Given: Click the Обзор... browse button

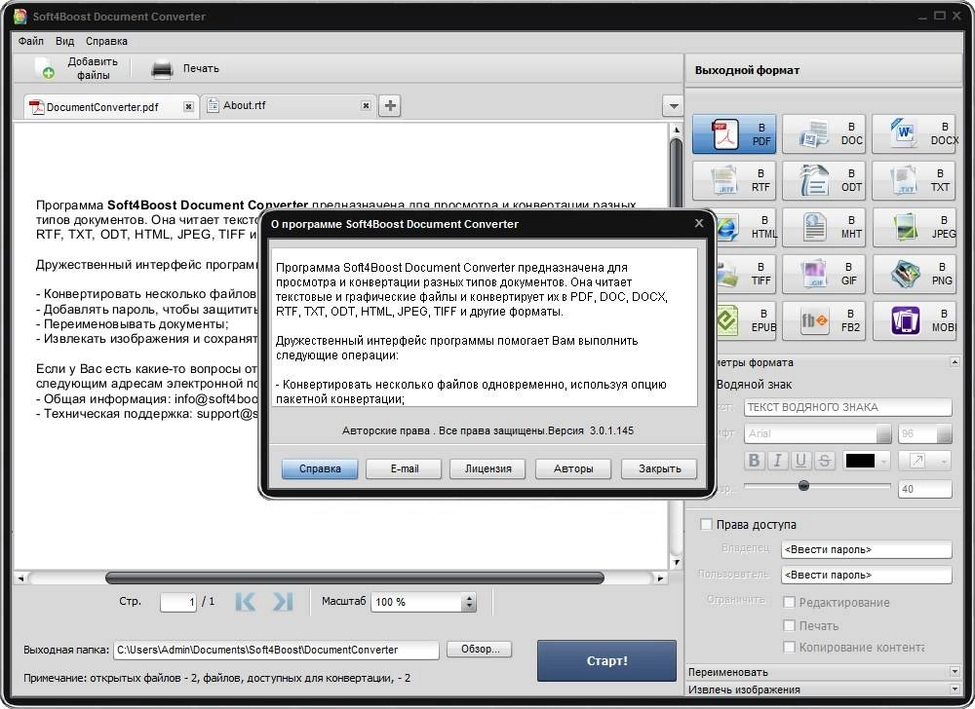Looking at the screenshot, I should point(480,650).
